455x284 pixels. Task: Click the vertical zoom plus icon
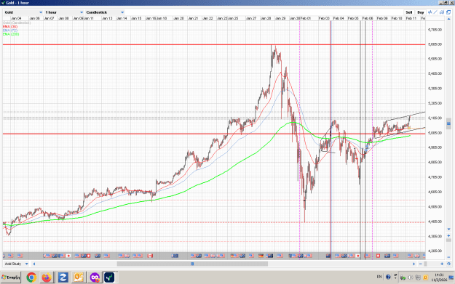(448, 235)
